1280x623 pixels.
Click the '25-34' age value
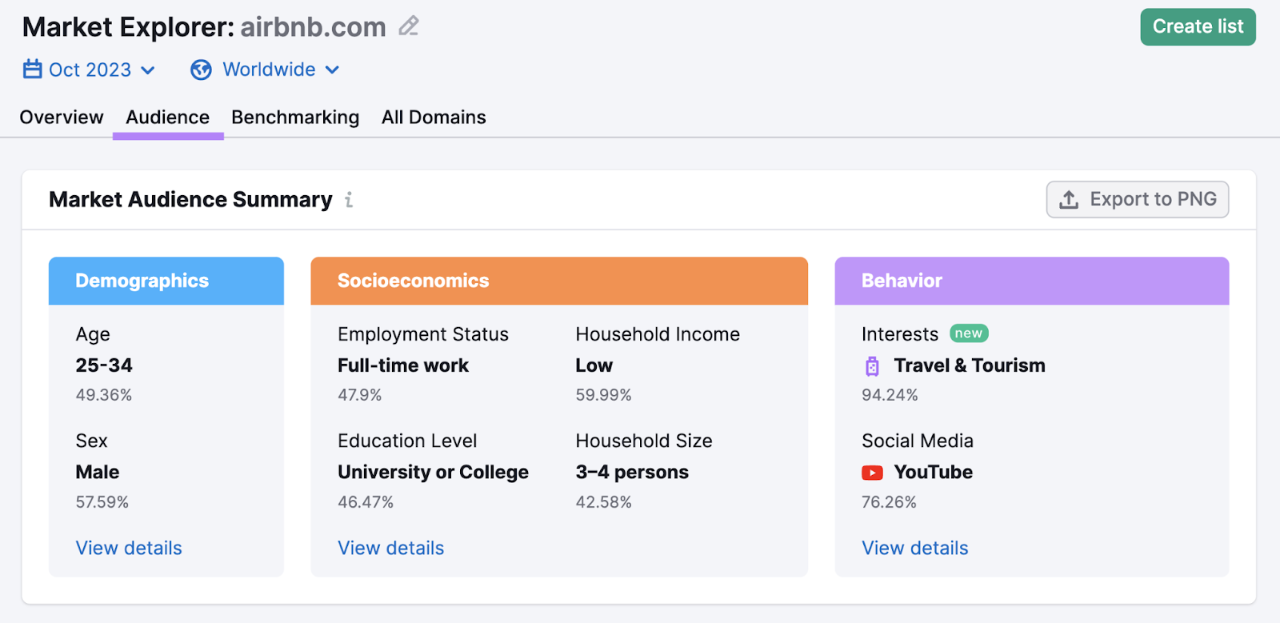[104, 365]
